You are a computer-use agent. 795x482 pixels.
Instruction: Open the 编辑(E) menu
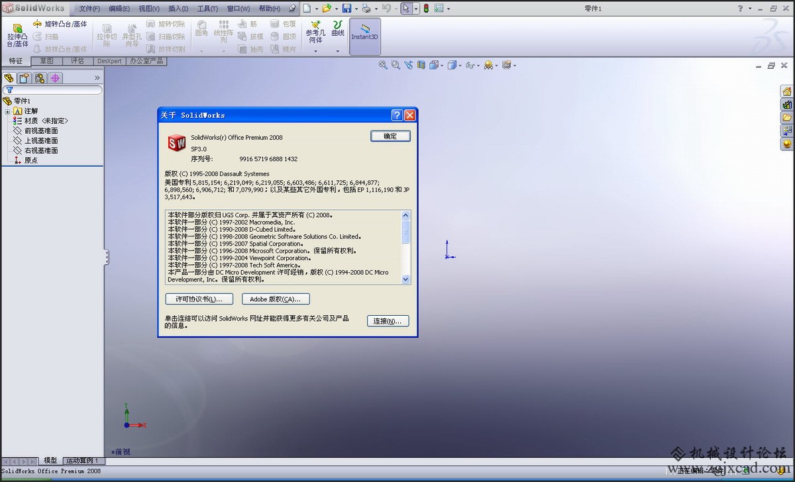click(119, 9)
